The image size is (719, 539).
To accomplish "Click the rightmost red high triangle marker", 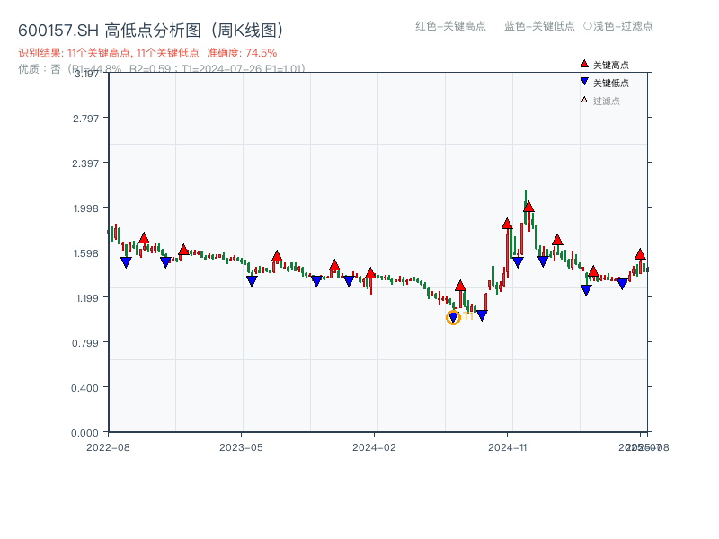I will coord(640,254).
